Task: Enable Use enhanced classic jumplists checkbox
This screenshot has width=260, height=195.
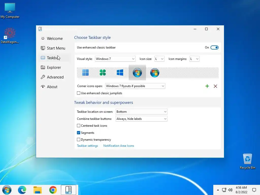Action: coord(79,93)
